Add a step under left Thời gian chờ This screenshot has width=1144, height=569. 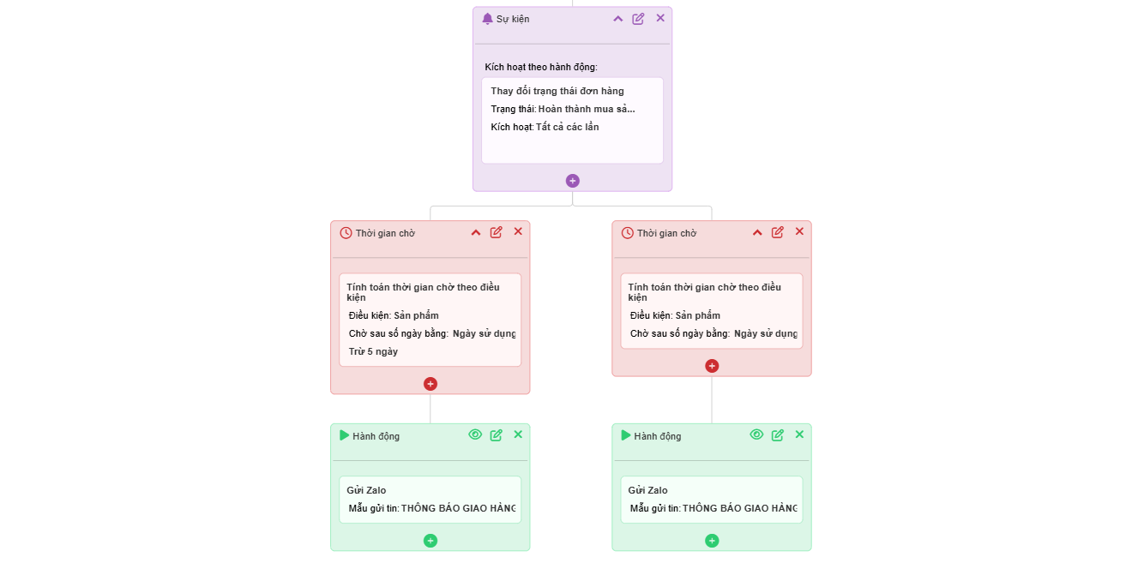pos(431,384)
